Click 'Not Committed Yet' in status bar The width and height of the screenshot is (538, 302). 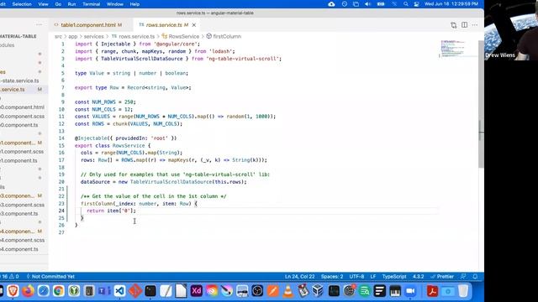pyautogui.click(x=50, y=276)
